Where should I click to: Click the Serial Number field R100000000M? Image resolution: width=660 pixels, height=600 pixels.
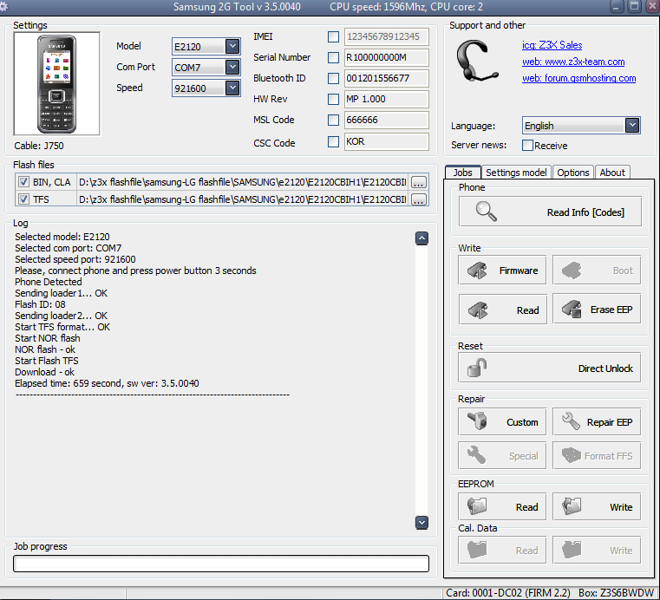tap(387, 57)
